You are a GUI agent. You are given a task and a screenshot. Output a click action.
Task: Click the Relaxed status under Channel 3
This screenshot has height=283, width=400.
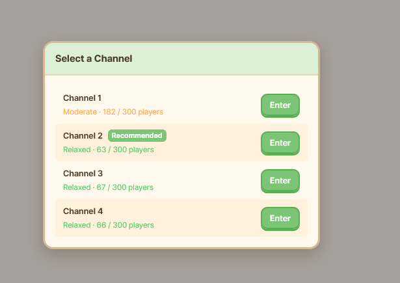[x=77, y=187]
